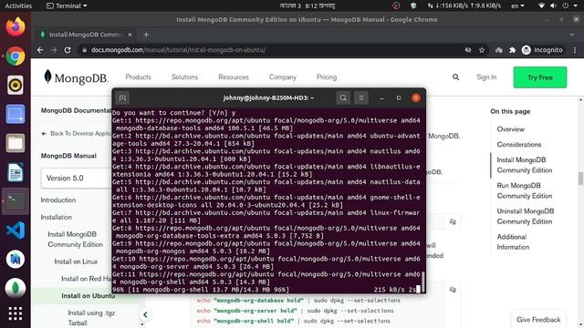Open Introduction in the docs sidebar
Screen dimensions: 584x328
[x=58, y=200]
